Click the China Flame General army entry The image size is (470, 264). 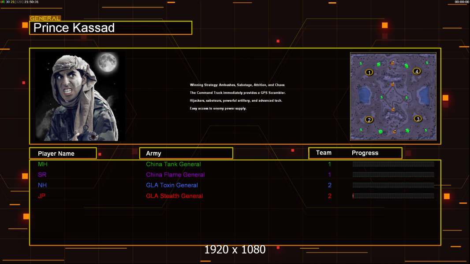[x=175, y=175]
